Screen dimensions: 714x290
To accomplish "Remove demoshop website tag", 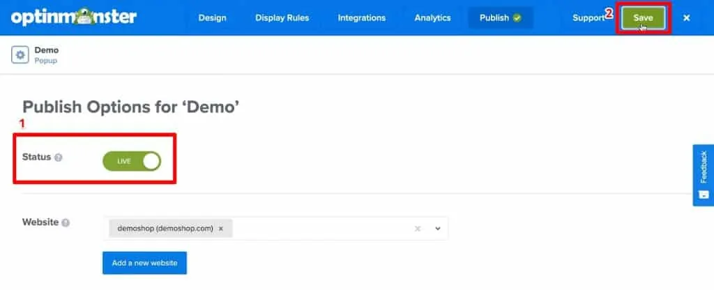I will click(221, 229).
